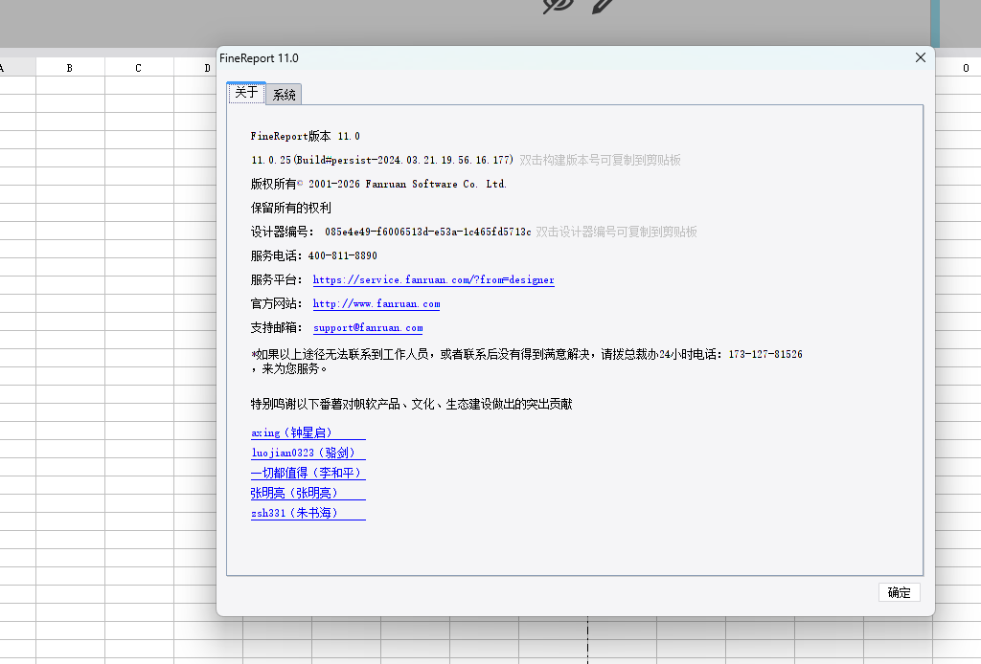Select column B header in the spreadsheet

pos(70,68)
